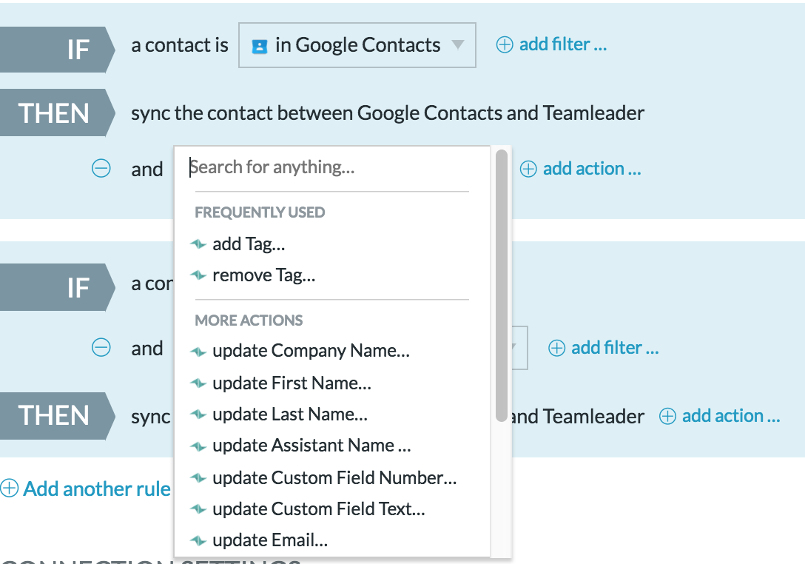Image resolution: width=805 pixels, height=564 pixels.
Task: Click icon beside 'update Company Name...'
Action: (198, 352)
